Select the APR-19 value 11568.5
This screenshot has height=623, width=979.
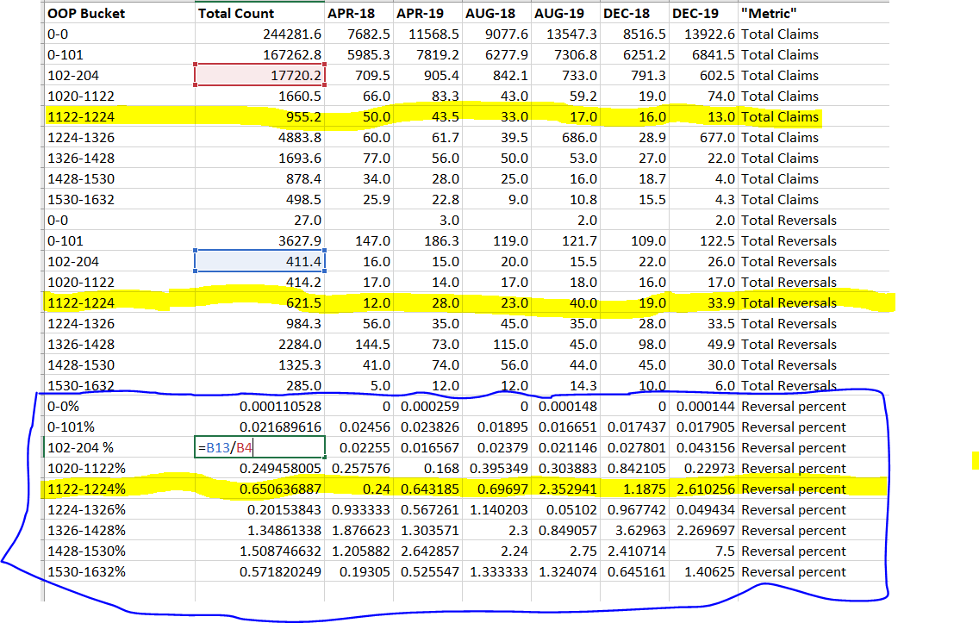coord(427,34)
